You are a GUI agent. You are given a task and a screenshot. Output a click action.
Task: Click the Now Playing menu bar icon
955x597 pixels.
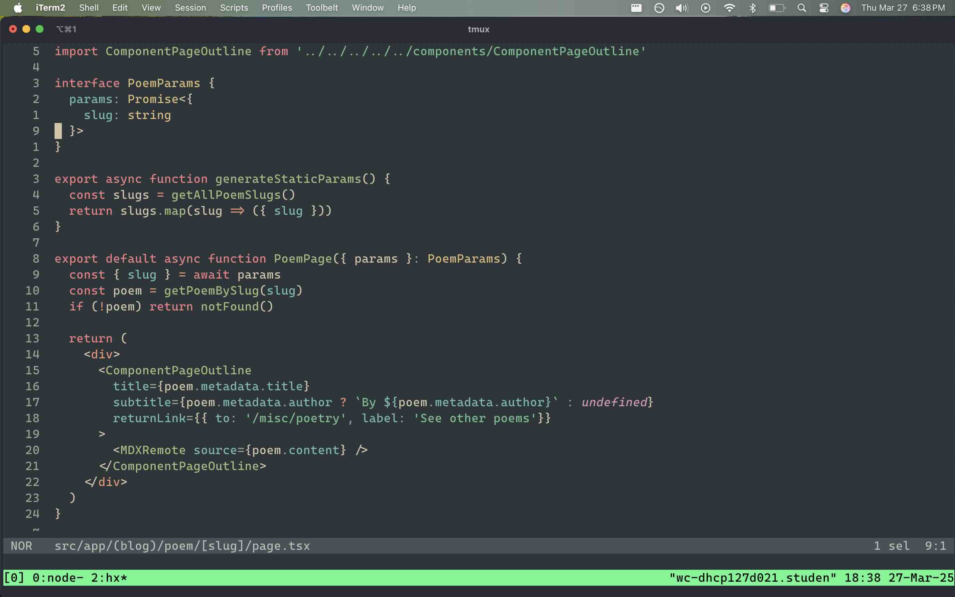point(705,8)
